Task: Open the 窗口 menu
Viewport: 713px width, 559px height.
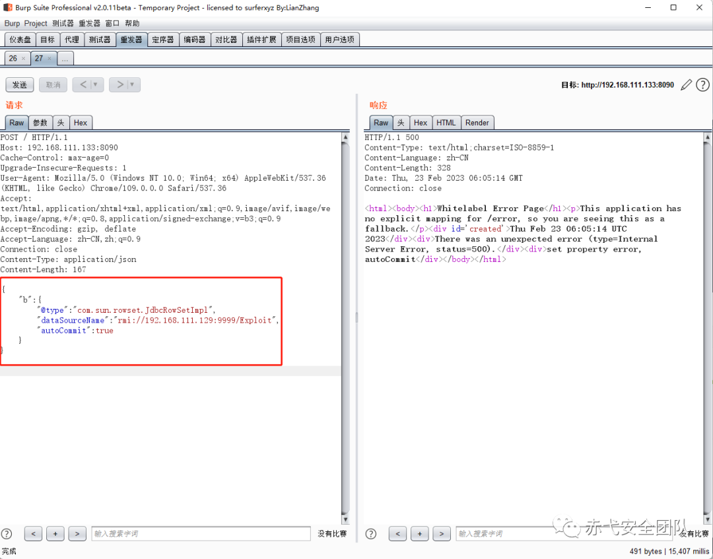Action: click(112, 23)
